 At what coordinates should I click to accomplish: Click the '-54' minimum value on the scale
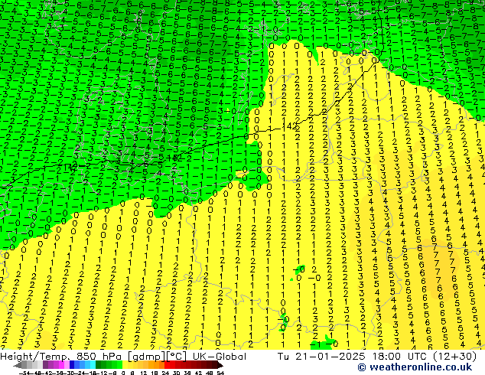24,373
